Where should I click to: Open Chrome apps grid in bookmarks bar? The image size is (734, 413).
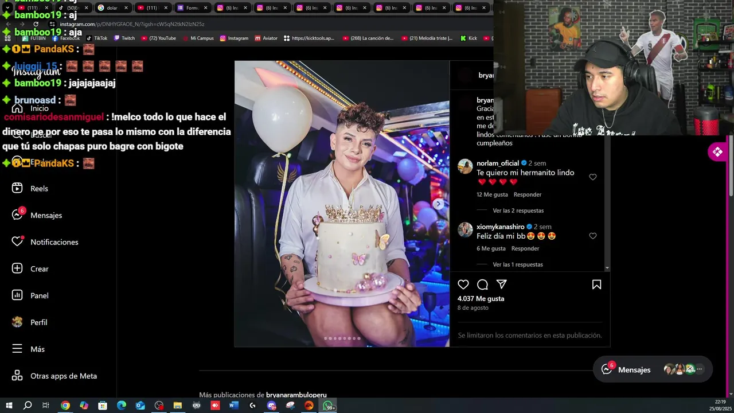7,38
